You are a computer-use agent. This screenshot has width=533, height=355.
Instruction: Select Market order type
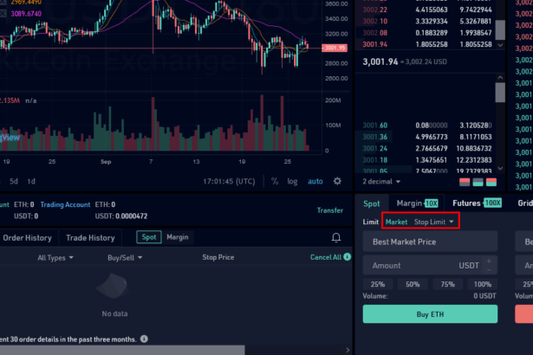[396, 222]
